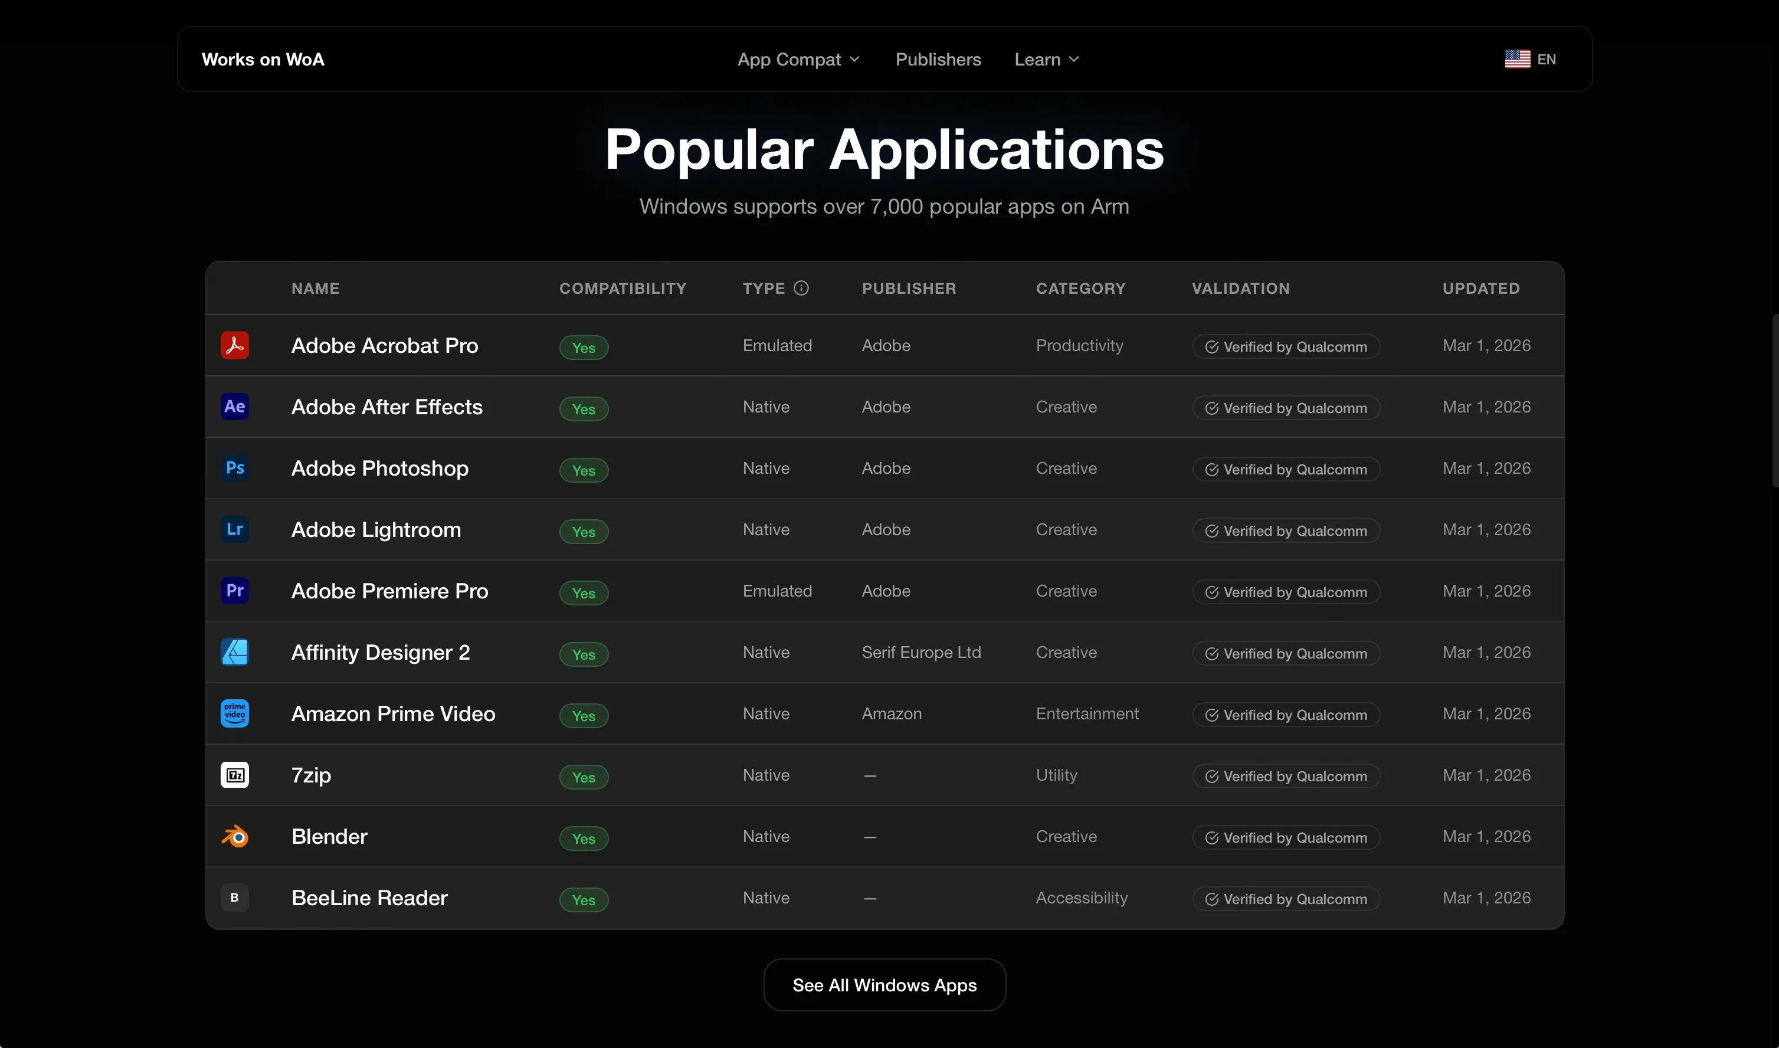Click the verified checkmark in Adobe Acrobat Pro row
The image size is (1779, 1048).
[x=1211, y=347]
